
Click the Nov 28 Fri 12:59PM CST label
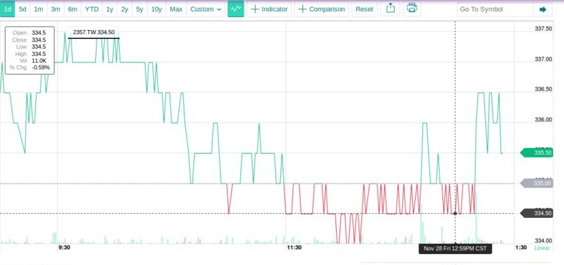pos(455,249)
